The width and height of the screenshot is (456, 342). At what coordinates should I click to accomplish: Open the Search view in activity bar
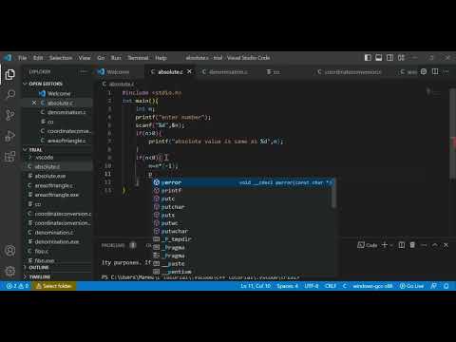coord(10,94)
